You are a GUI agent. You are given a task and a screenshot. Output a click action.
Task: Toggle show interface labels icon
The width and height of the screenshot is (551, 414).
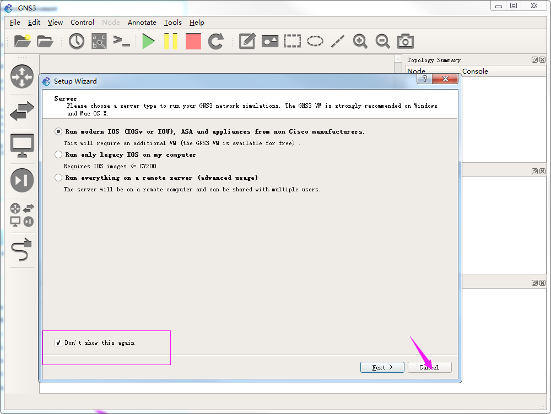(x=99, y=41)
